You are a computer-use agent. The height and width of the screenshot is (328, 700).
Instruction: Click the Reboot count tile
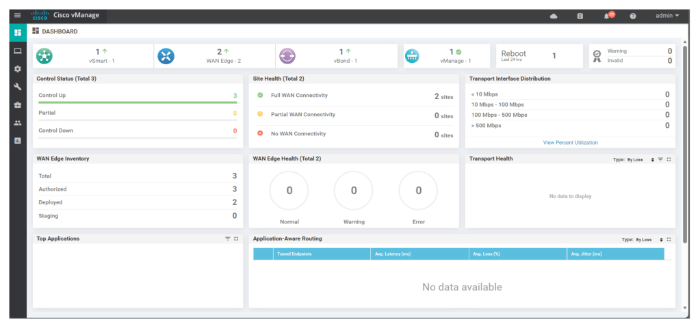[539, 56]
